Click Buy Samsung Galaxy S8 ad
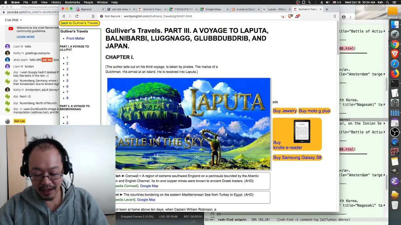401x225 pixels. pyautogui.click(x=297, y=157)
